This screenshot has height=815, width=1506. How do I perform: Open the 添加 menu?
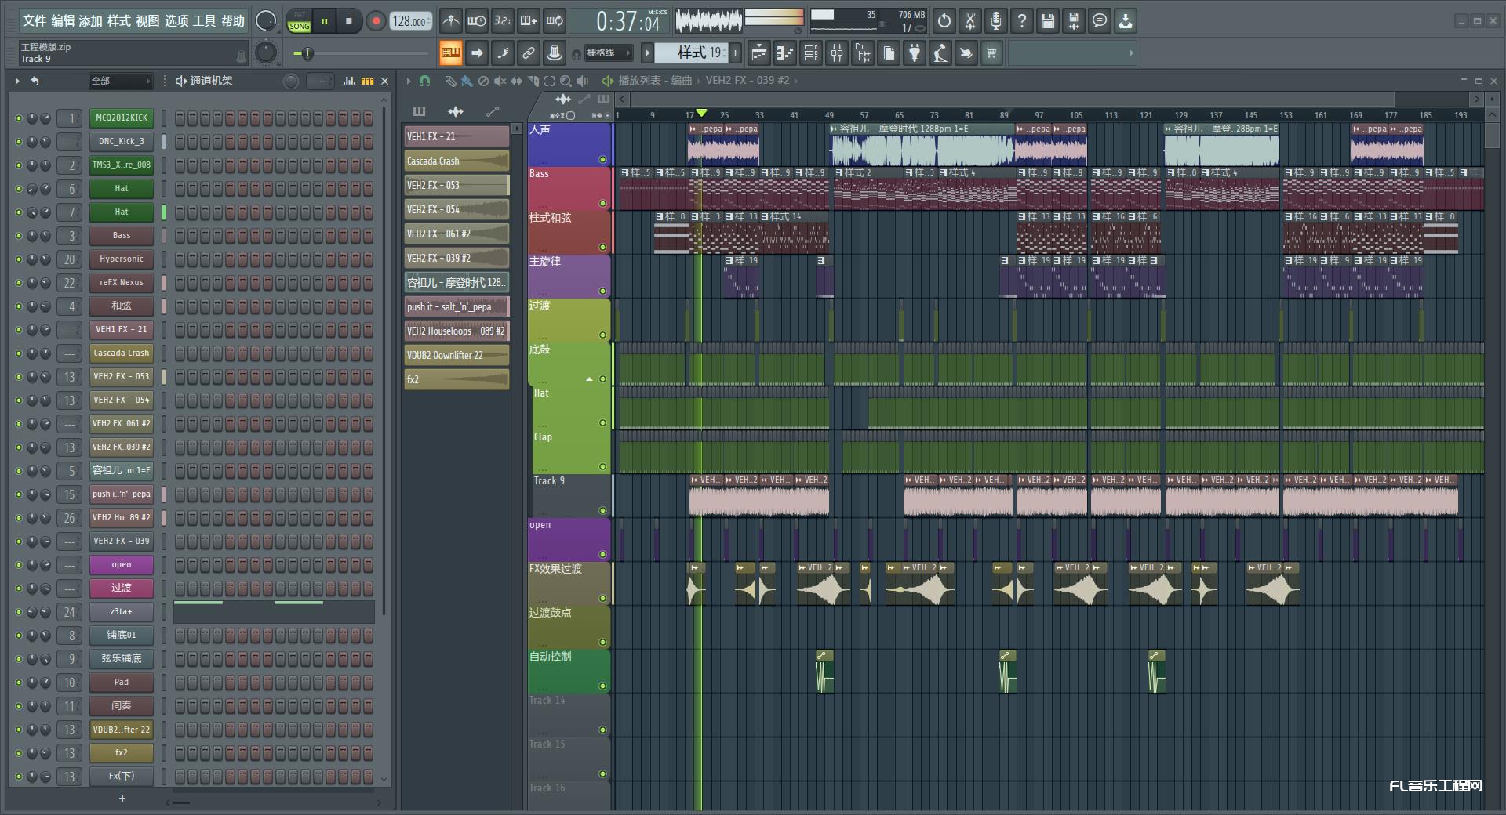tap(91, 21)
